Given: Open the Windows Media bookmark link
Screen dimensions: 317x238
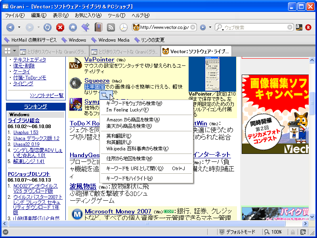Looking at the screenshot, I should click(111, 40).
